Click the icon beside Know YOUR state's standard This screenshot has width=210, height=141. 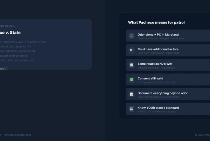[132, 109]
